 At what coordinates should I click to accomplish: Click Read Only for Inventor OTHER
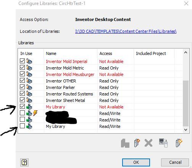click(x=109, y=81)
